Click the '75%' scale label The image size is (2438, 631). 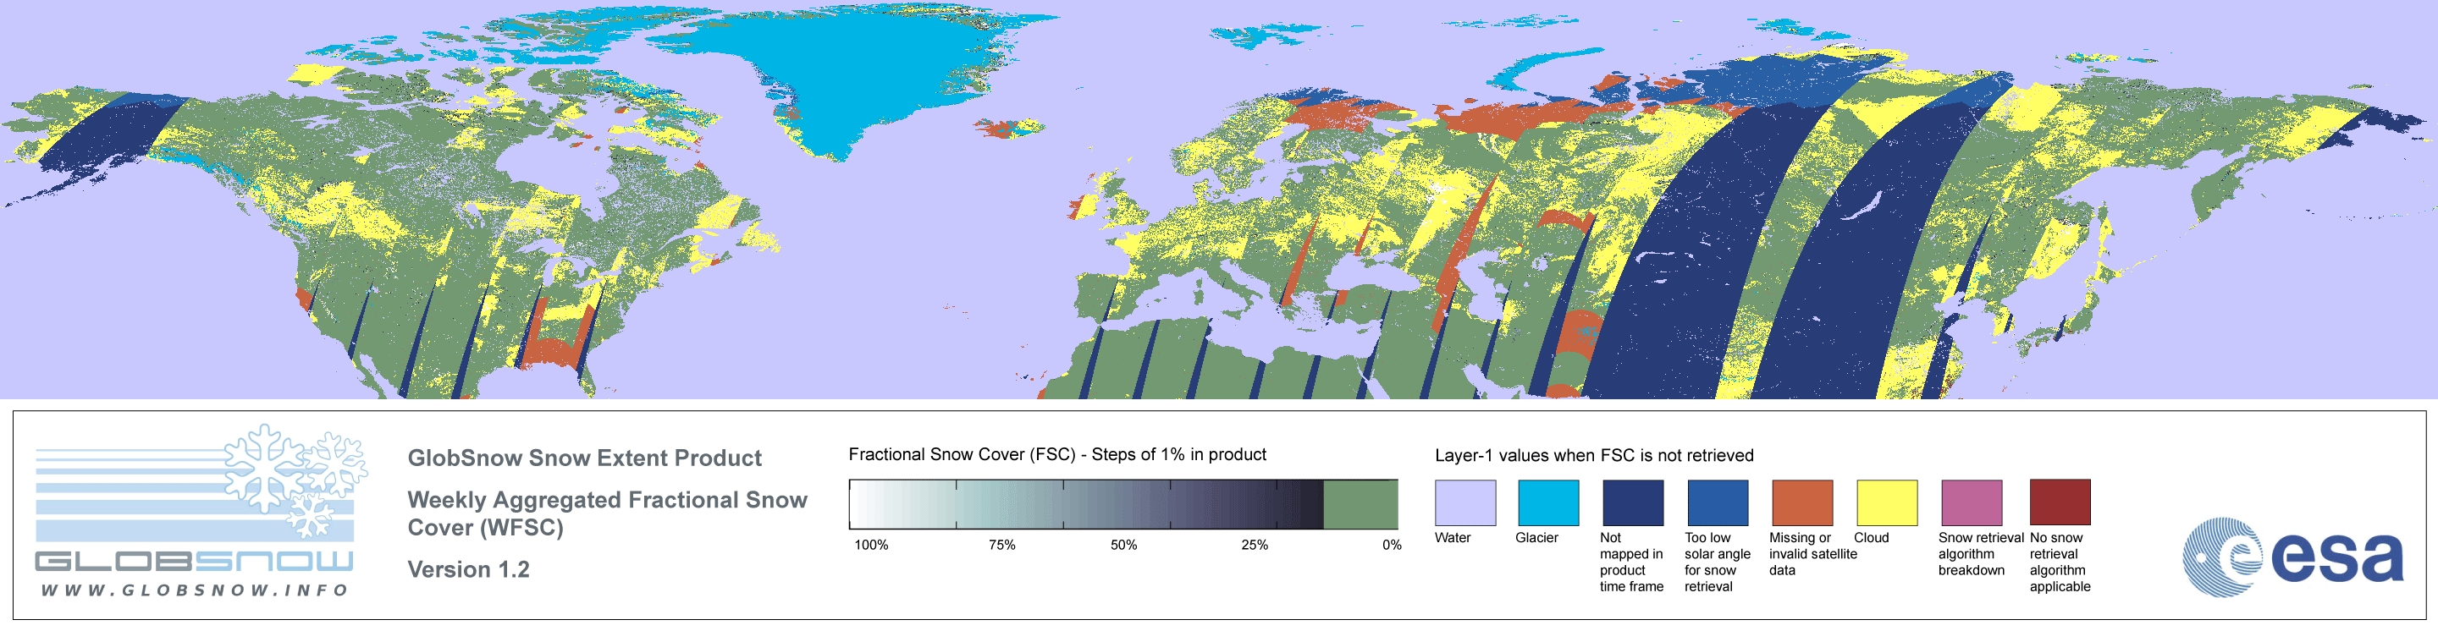pyautogui.click(x=1001, y=545)
